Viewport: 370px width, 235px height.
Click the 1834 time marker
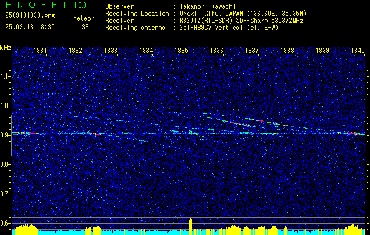[x=146, y=50]
